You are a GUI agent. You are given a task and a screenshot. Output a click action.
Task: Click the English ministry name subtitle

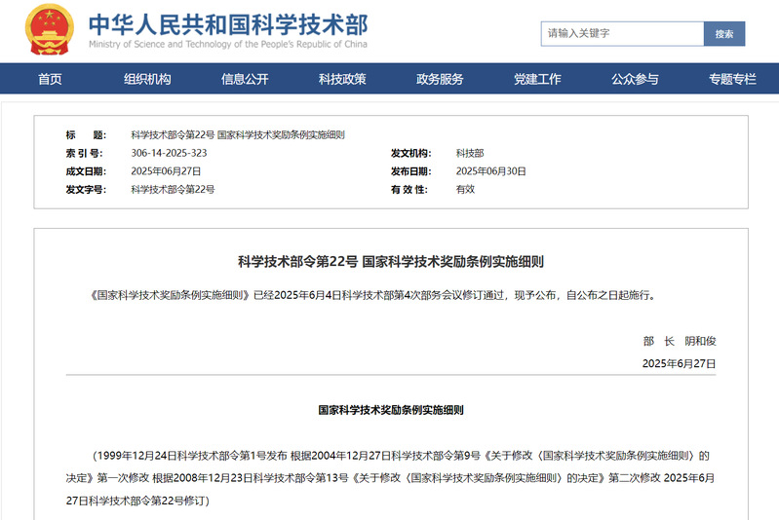tap(228, 44)
